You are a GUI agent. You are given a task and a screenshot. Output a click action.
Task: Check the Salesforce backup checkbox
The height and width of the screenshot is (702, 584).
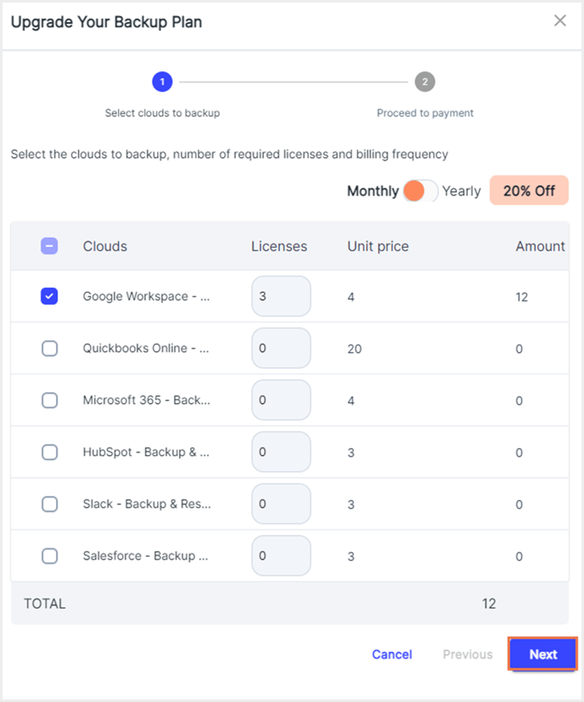point(49,555)
